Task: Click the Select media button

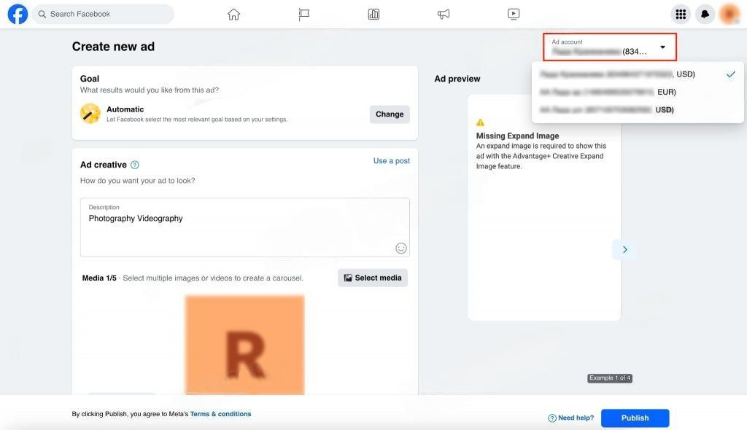Action: pyautogui.click(x=373, y=278)
